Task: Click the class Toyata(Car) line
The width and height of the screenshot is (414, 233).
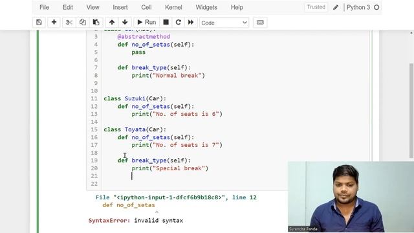Action: (x=135, y=129)
